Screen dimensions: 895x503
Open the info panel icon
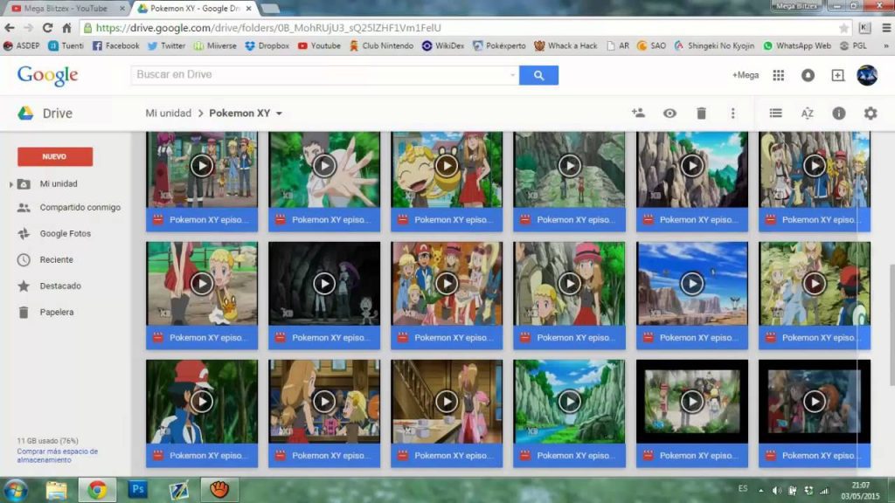tap(839, 113)
